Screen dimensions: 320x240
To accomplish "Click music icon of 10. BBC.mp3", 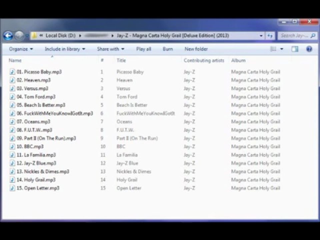I will coord(12,147).
